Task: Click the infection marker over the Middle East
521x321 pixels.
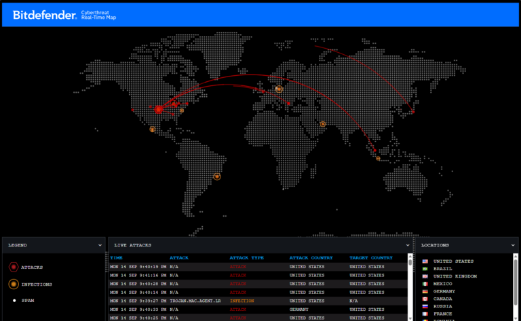Action: [x=323, y=124]
